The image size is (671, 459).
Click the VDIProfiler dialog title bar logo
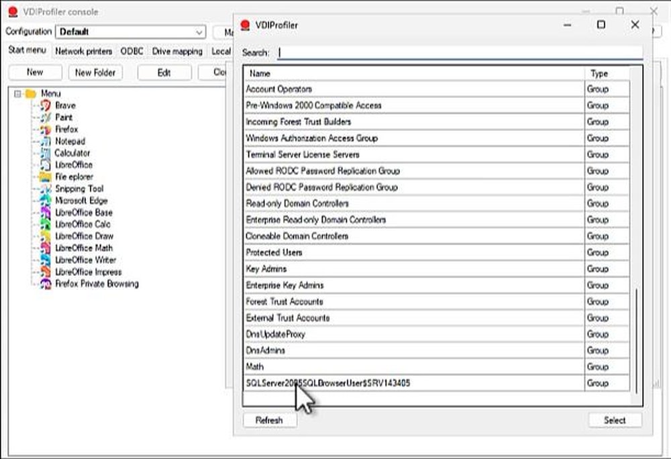pyautogui.click(x=245, y=25)
